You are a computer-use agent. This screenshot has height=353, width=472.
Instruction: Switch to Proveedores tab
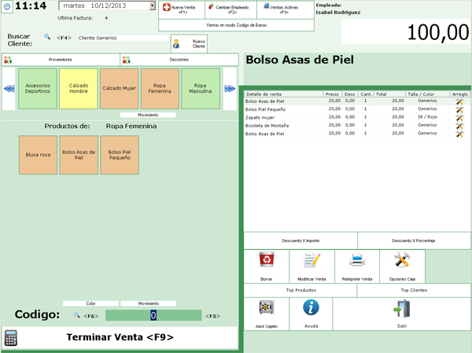click(60, 60)
